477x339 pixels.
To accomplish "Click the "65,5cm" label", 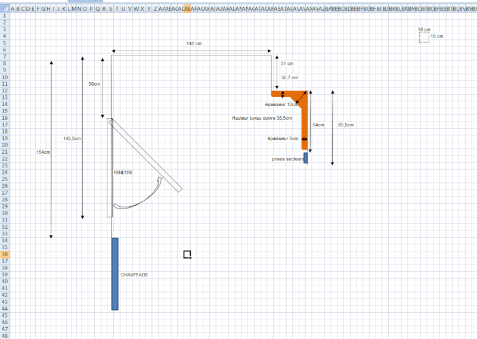I will 346,125.
